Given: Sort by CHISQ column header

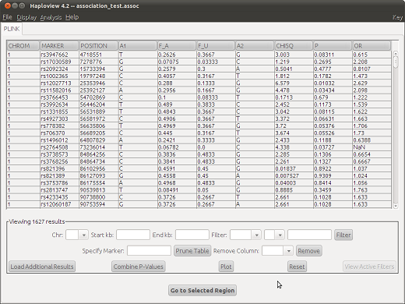Looking at the screenshot, I should point(294,46).
